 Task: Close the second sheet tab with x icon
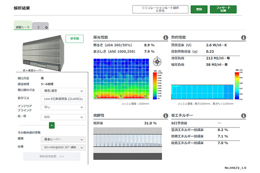(47, 27)
